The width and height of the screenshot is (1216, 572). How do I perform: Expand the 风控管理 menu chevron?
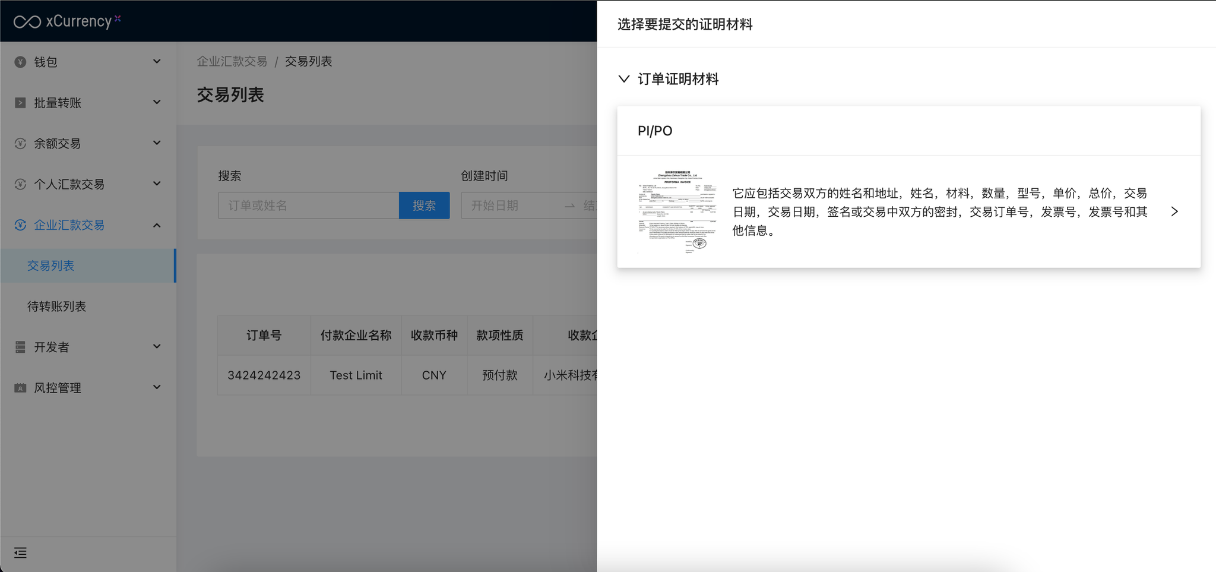click(x=157, y=387)
